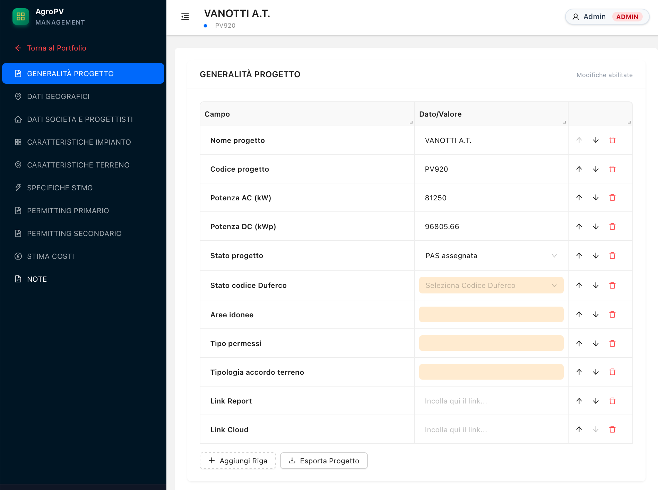Move Nome progetto row down
Screen dimensions: 658x490
[x=596, y=140]
